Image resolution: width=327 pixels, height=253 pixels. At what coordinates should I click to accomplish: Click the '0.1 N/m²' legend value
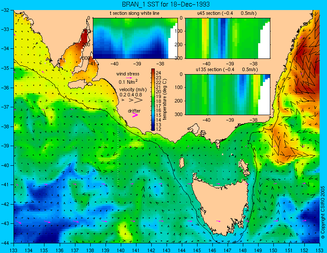(x=128, y=82)
